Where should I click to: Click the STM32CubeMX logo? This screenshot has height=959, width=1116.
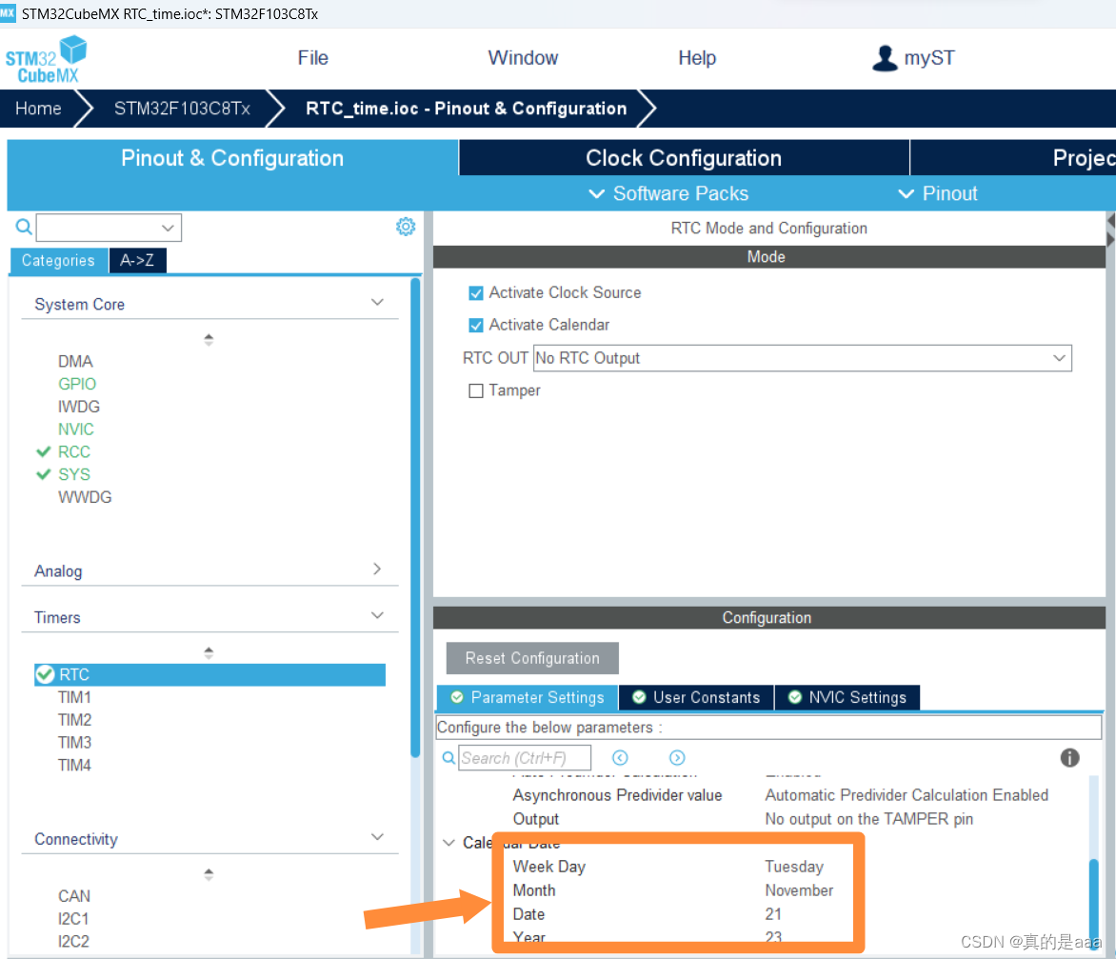pyautogui.click(x=46, y=60)
